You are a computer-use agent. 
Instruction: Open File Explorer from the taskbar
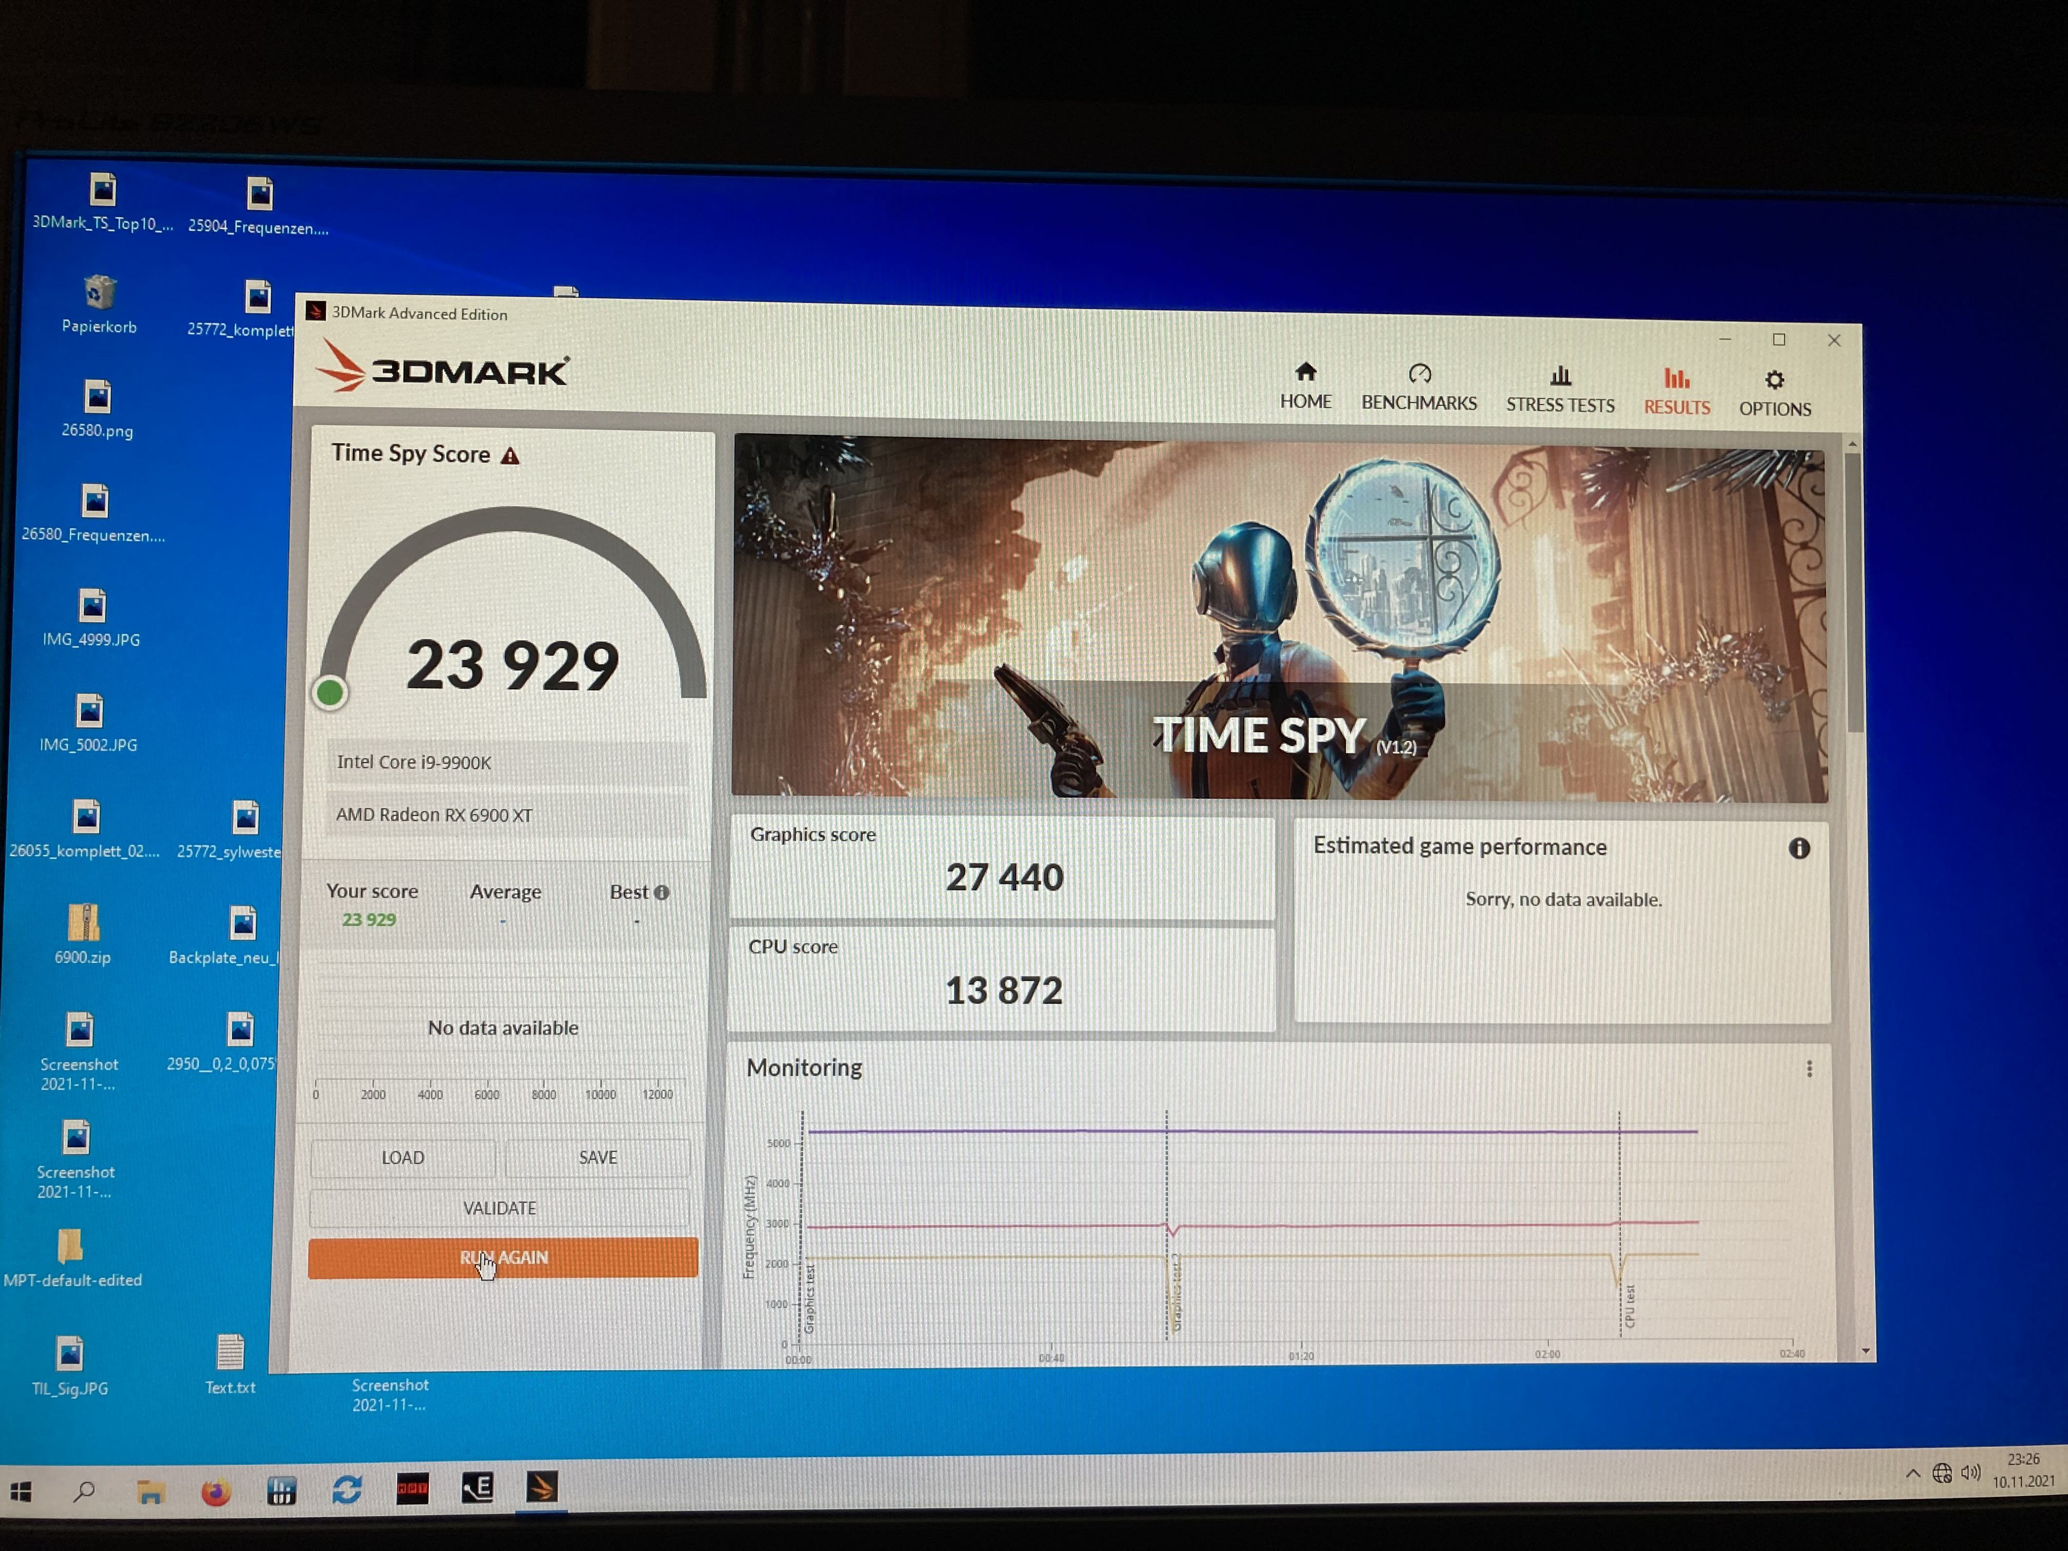pos(150,1491)
